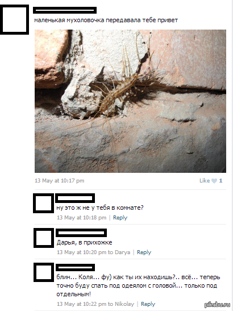This screenshot has width=233, height=311.
Task: Open the post author's avatar at top
Action: click(14, 20)
